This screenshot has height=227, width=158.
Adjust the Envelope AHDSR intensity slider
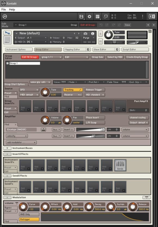pos(91,130)
